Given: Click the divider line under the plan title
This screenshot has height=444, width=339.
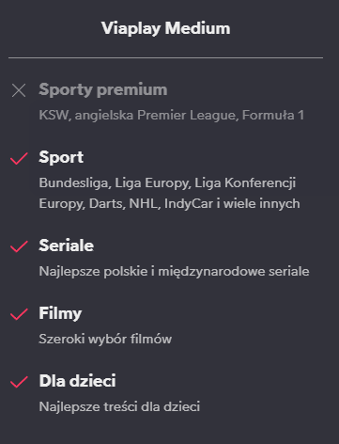Looking at the screenshot, I should 165,58.
